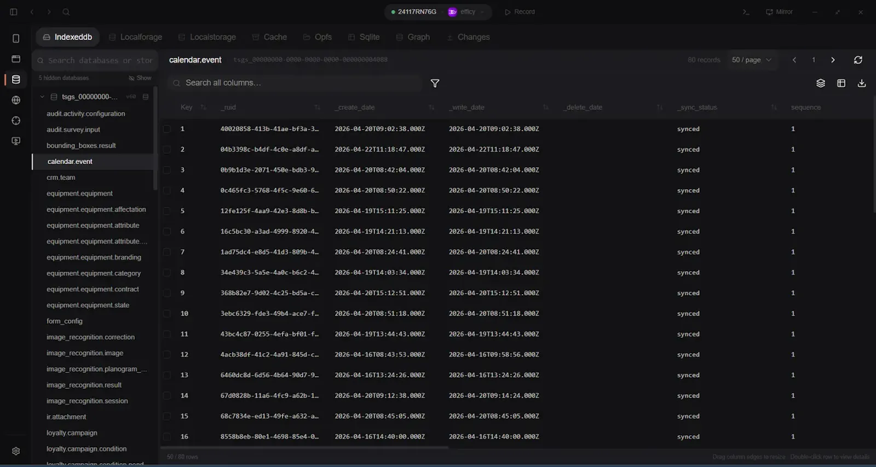The image size is (876, 467).
Task: Go back with the left arrow icon
Action: click(x=32, y=12)
